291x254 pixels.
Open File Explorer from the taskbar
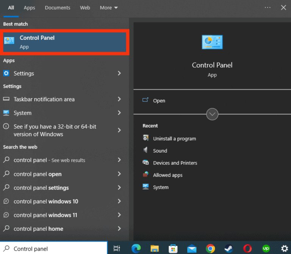[155, 248]
